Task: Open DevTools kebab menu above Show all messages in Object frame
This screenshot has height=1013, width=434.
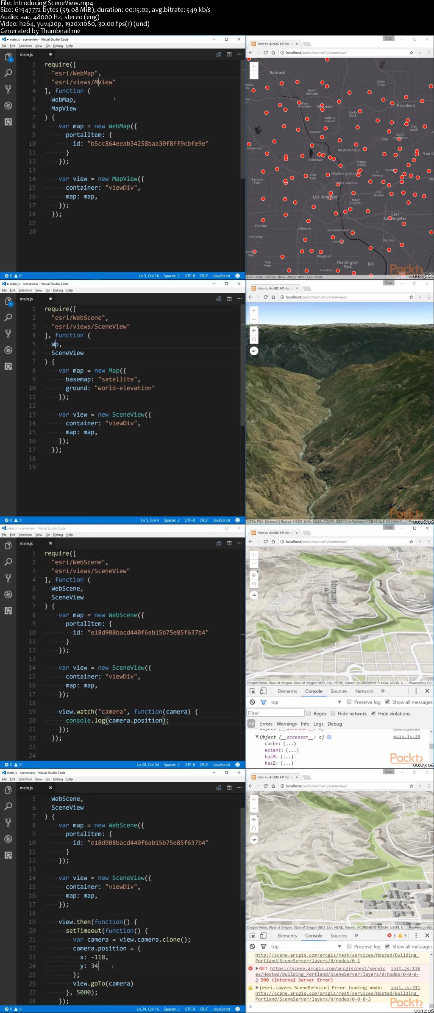Action: pyautogui.click(x=416, y=691)
